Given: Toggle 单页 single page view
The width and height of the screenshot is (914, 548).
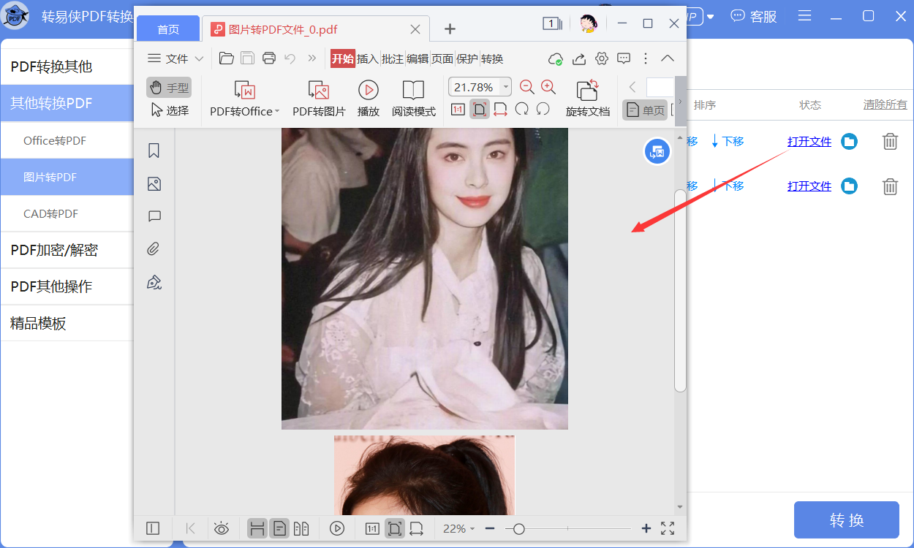Looking at the screenshot, I should click(x=645, y=110).
